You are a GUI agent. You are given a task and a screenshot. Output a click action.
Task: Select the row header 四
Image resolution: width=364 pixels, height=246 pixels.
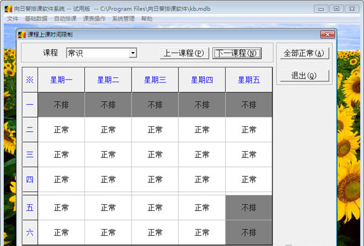(30, 179)
